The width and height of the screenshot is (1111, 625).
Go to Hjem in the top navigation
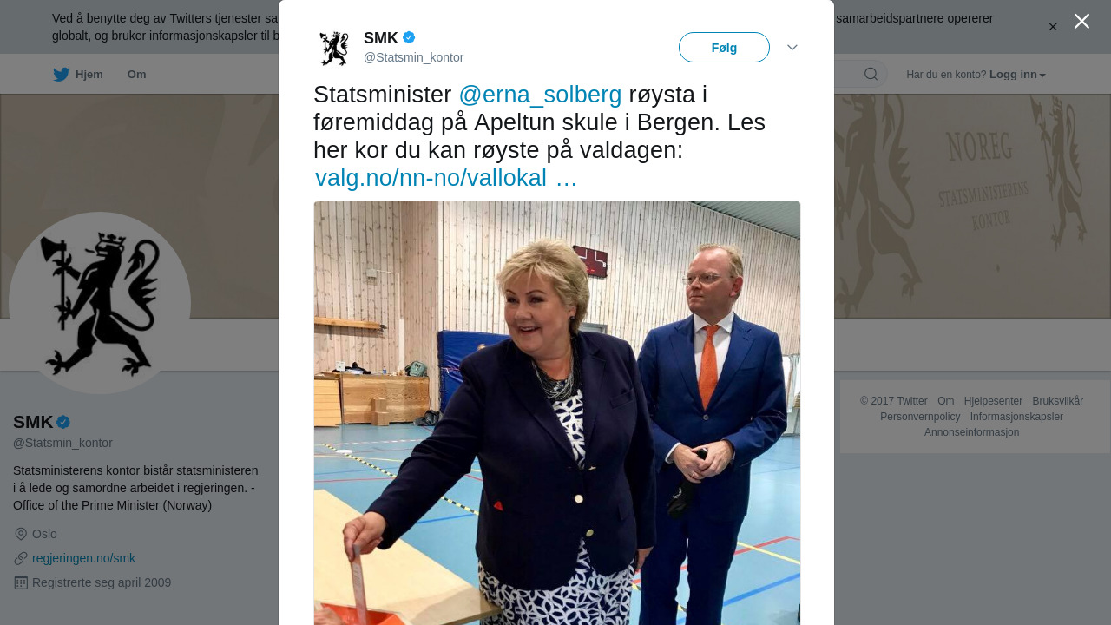[89, 75]
